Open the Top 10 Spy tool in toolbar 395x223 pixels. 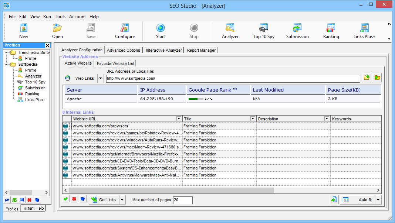click(264, 31)
